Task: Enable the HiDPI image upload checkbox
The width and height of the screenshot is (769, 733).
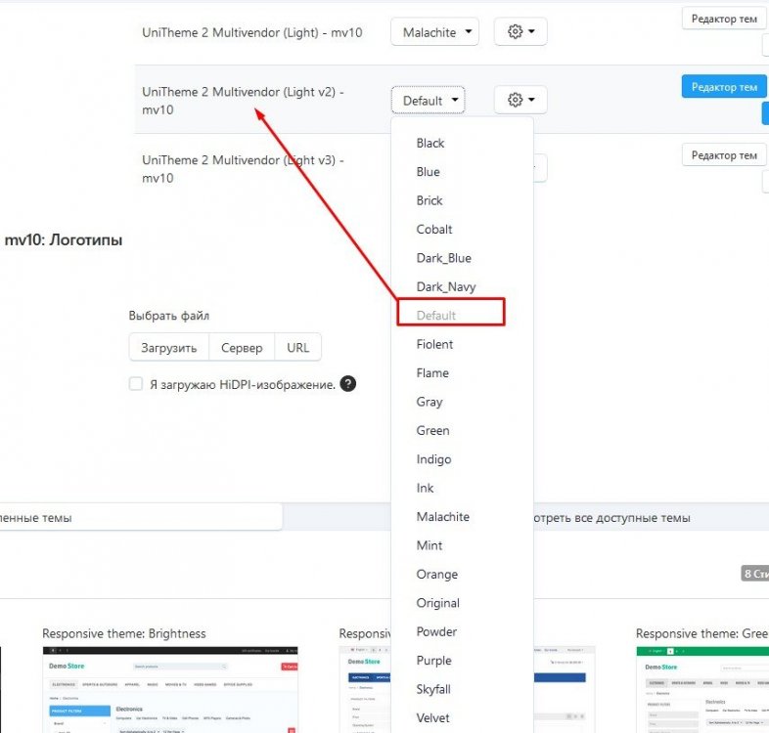Action: pyautogui.click(x=136, y=384)
